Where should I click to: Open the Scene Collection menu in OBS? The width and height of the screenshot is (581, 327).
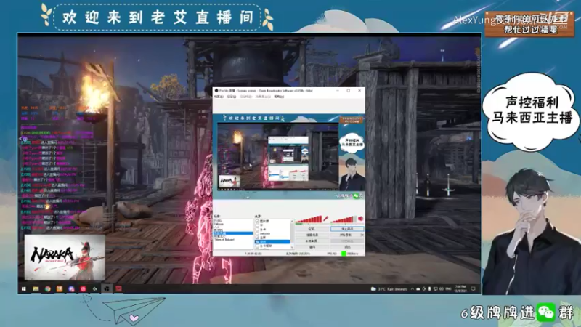click(263, 97)
